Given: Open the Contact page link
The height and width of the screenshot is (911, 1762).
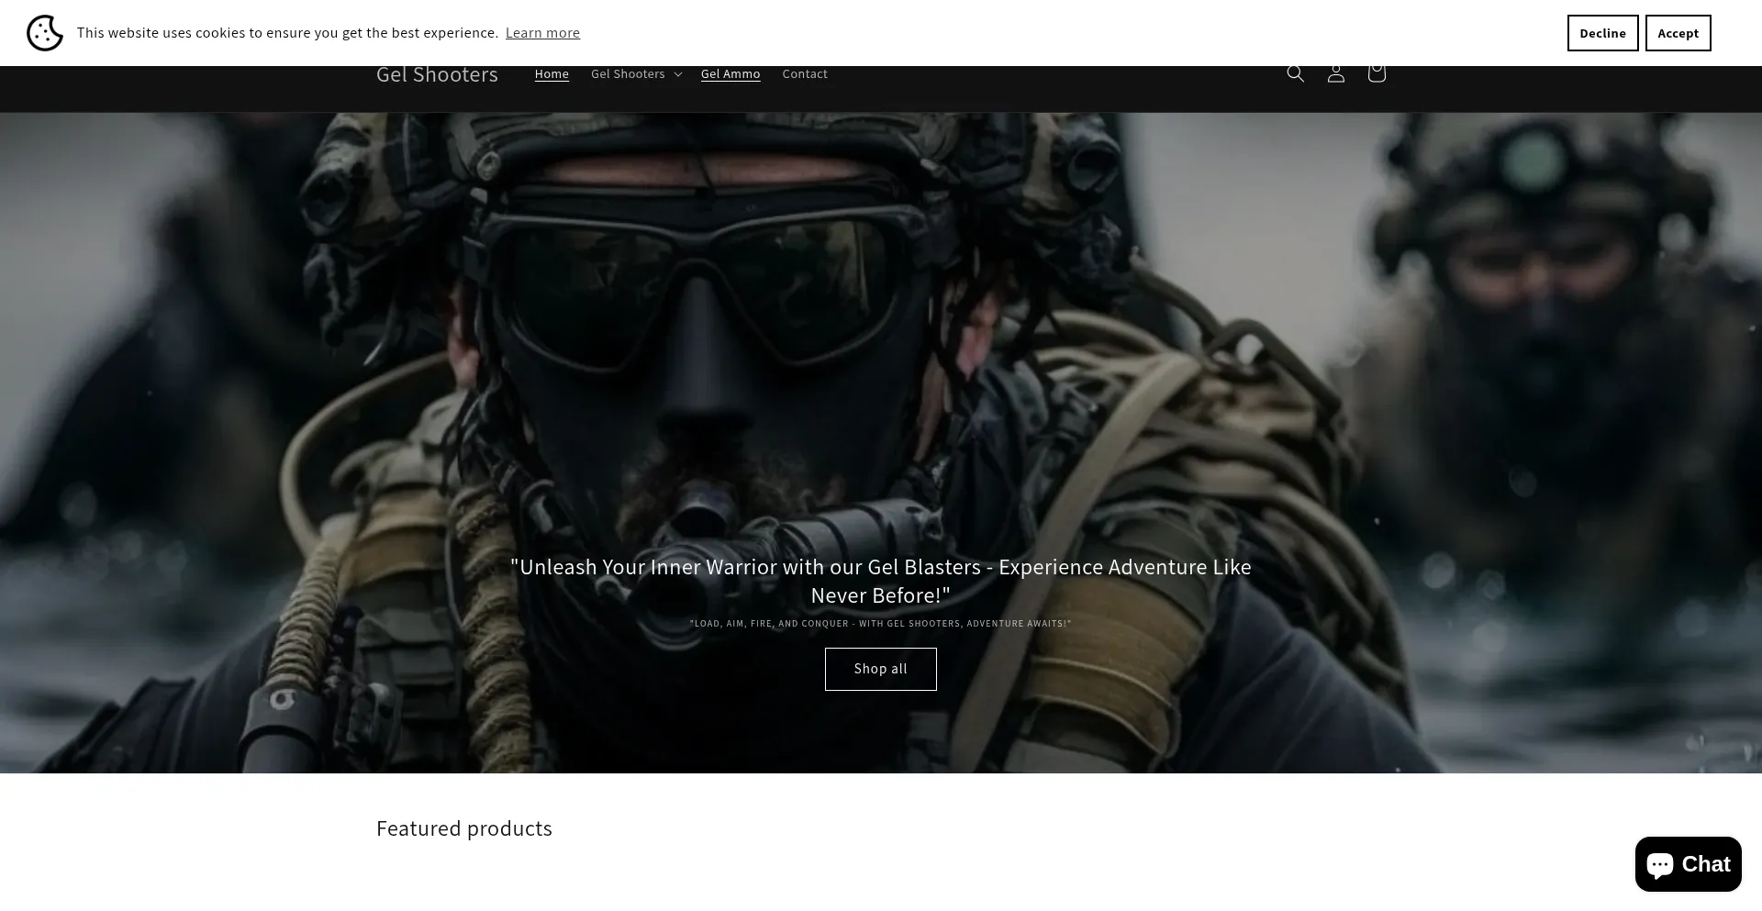Looking at the screenshot, I should pyautogui.click(x=805, y=74).
